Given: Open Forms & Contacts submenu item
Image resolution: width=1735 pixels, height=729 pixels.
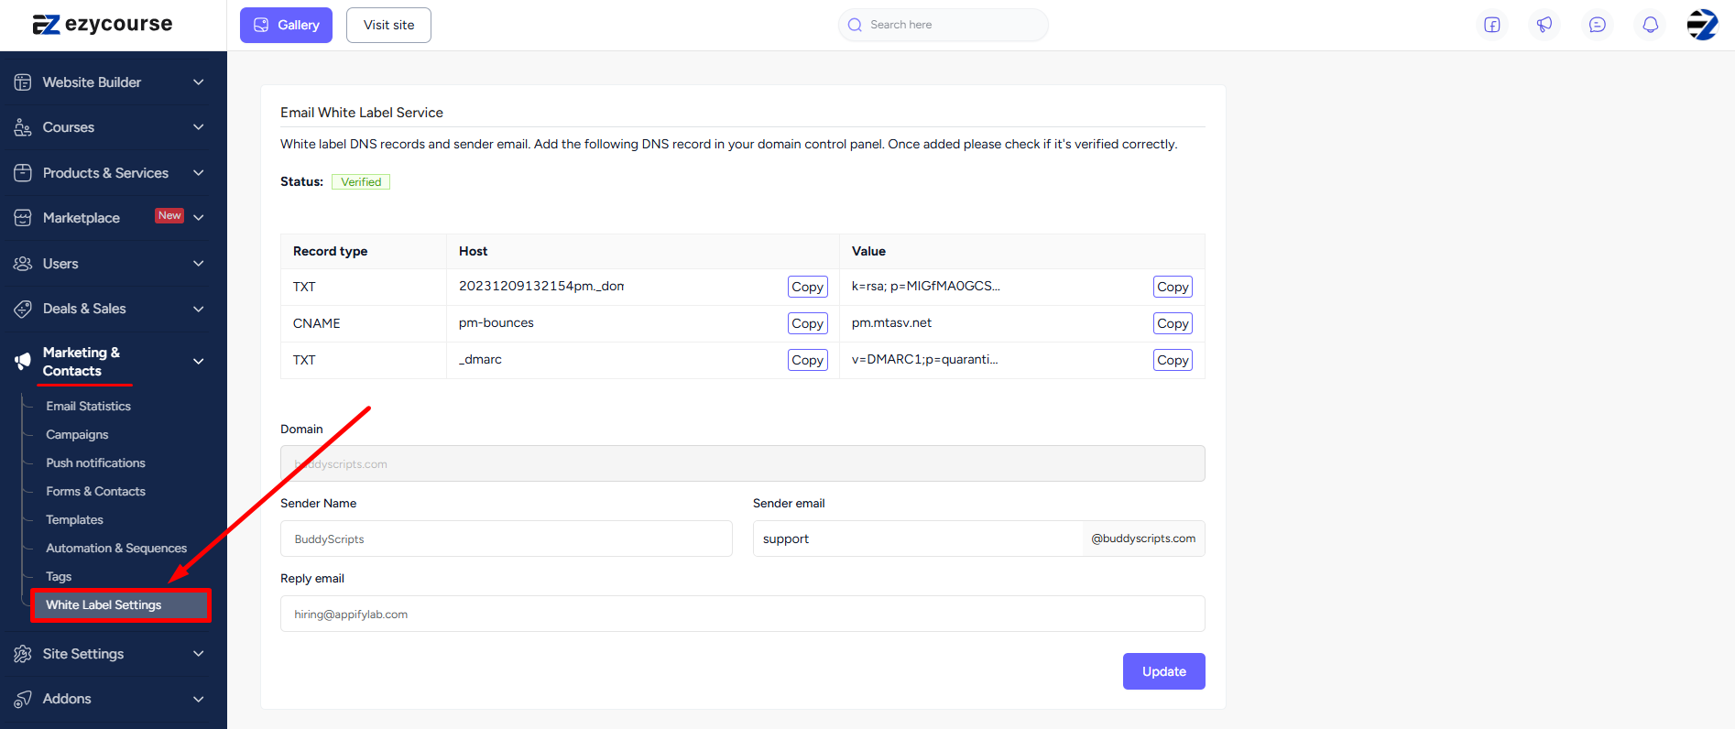Looking at the screenshot, I should [x=95, y=491].
